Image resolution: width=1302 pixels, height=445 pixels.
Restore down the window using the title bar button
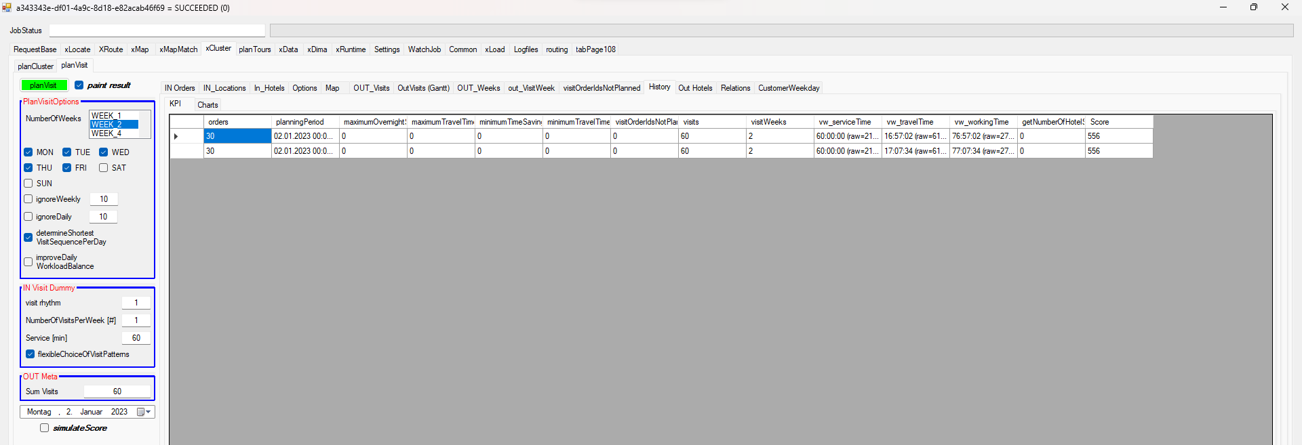click(x=1253, y=7)
